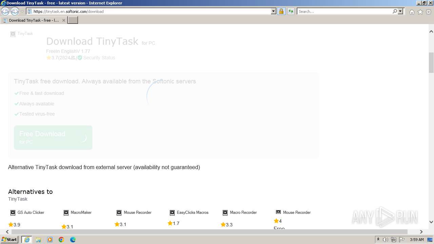Restore down the Internet Explorer window

tap(424, 3)
